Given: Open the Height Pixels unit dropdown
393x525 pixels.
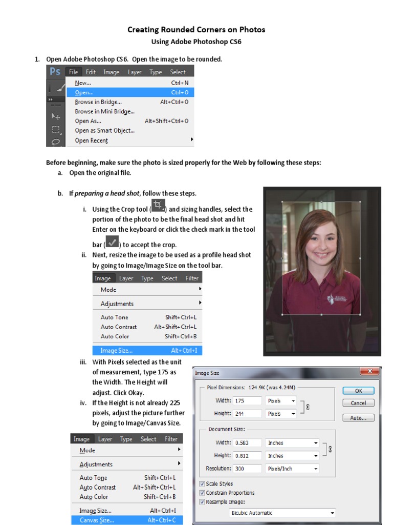Looking at the screenshot, I should pos(281,414).
